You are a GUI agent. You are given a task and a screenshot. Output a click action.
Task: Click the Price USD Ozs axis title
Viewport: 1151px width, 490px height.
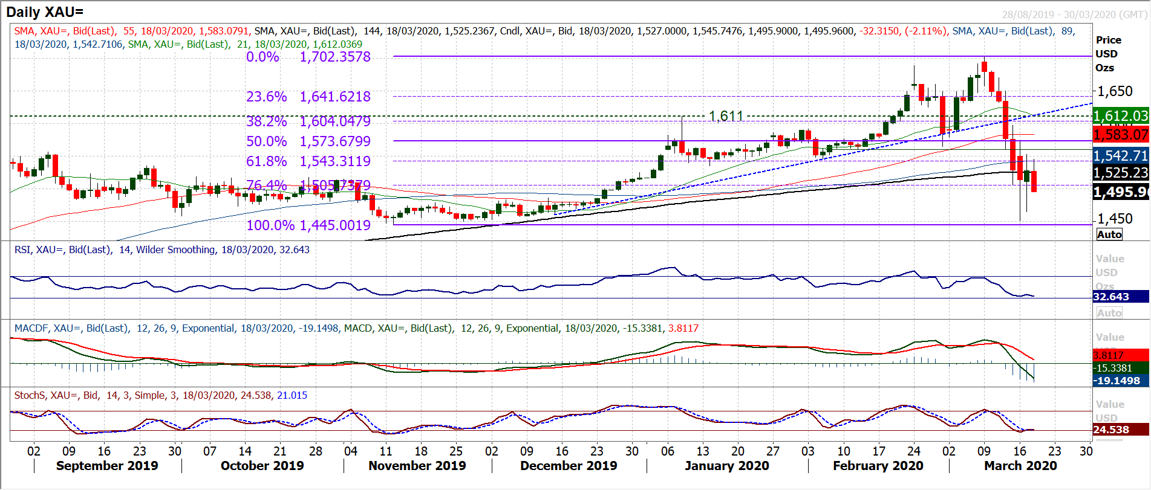point(1109,54)
